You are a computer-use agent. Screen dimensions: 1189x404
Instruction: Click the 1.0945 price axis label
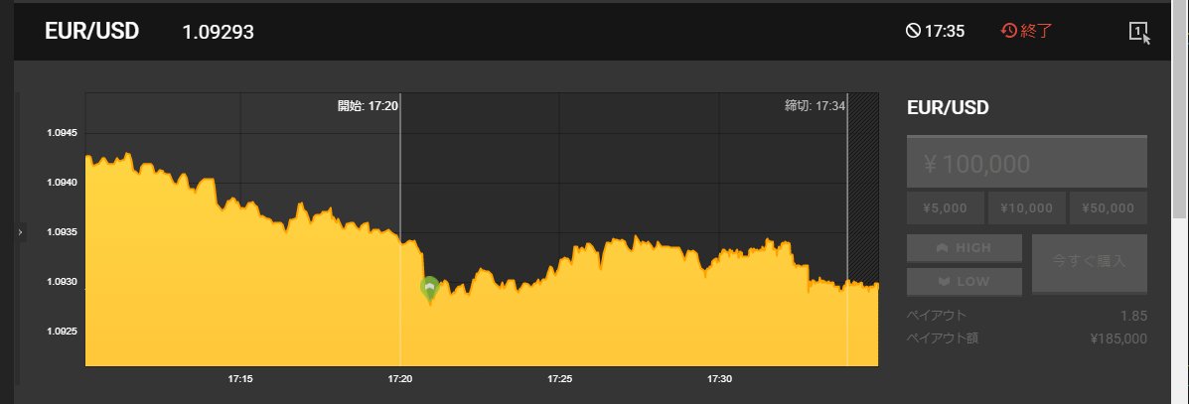[x=63, y=133]
